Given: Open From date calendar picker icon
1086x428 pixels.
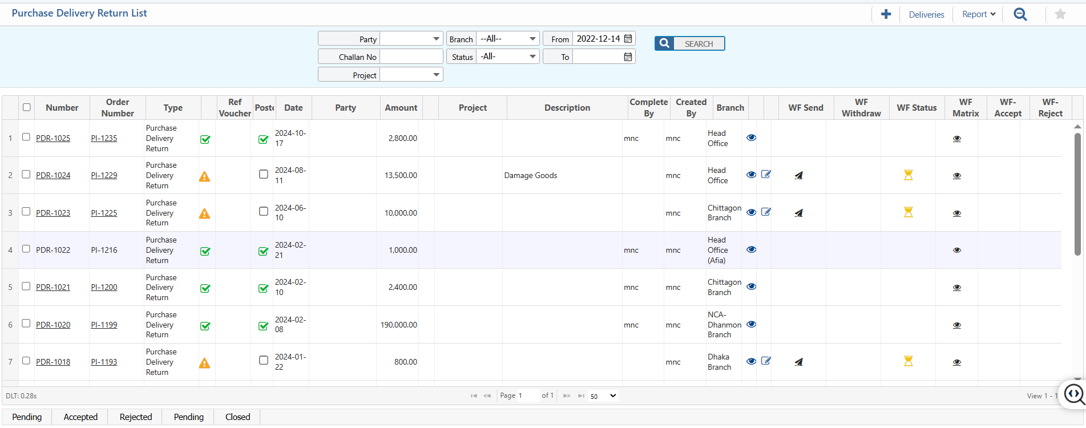Looking at the screenshot, I should tap(628, 39).
